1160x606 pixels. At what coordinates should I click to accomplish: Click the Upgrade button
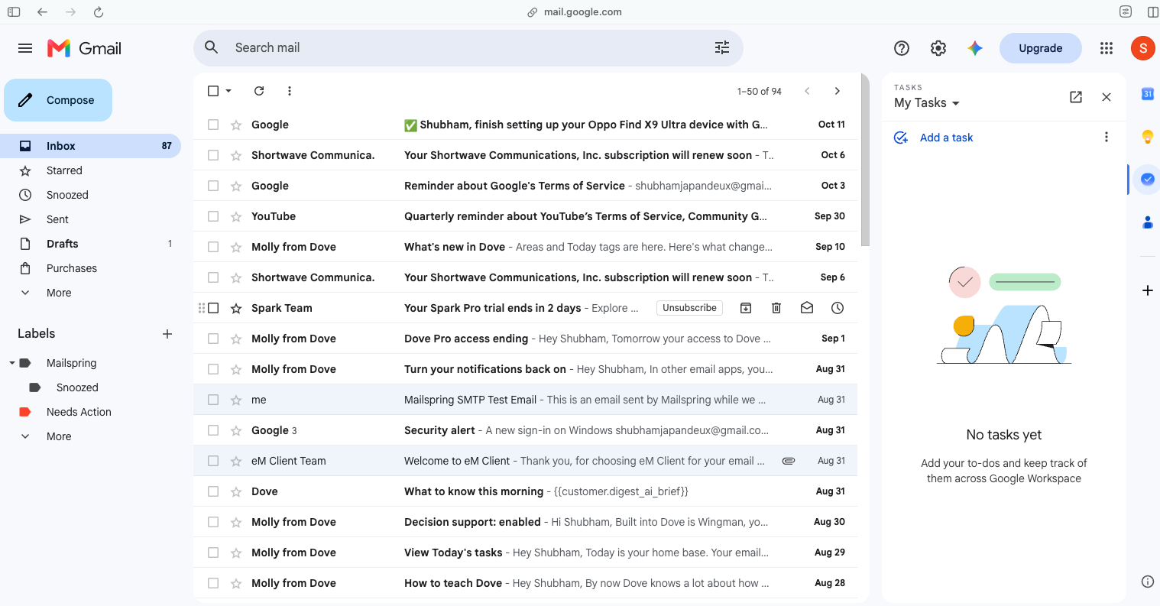(x=1041, y=48)
